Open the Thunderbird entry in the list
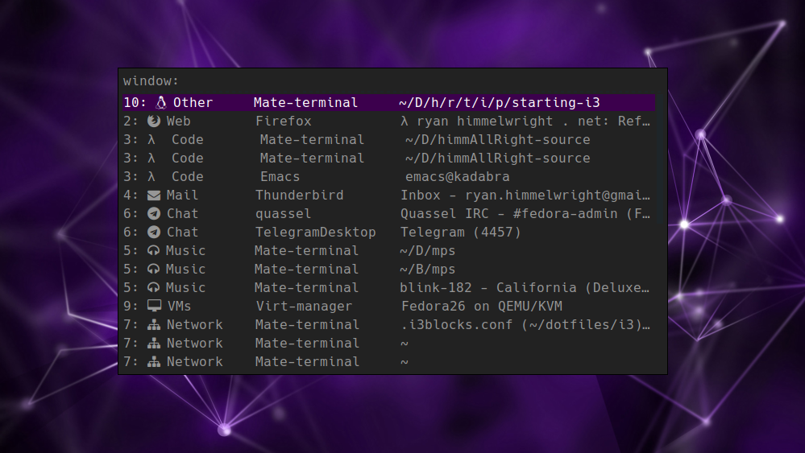 [299, 196]
